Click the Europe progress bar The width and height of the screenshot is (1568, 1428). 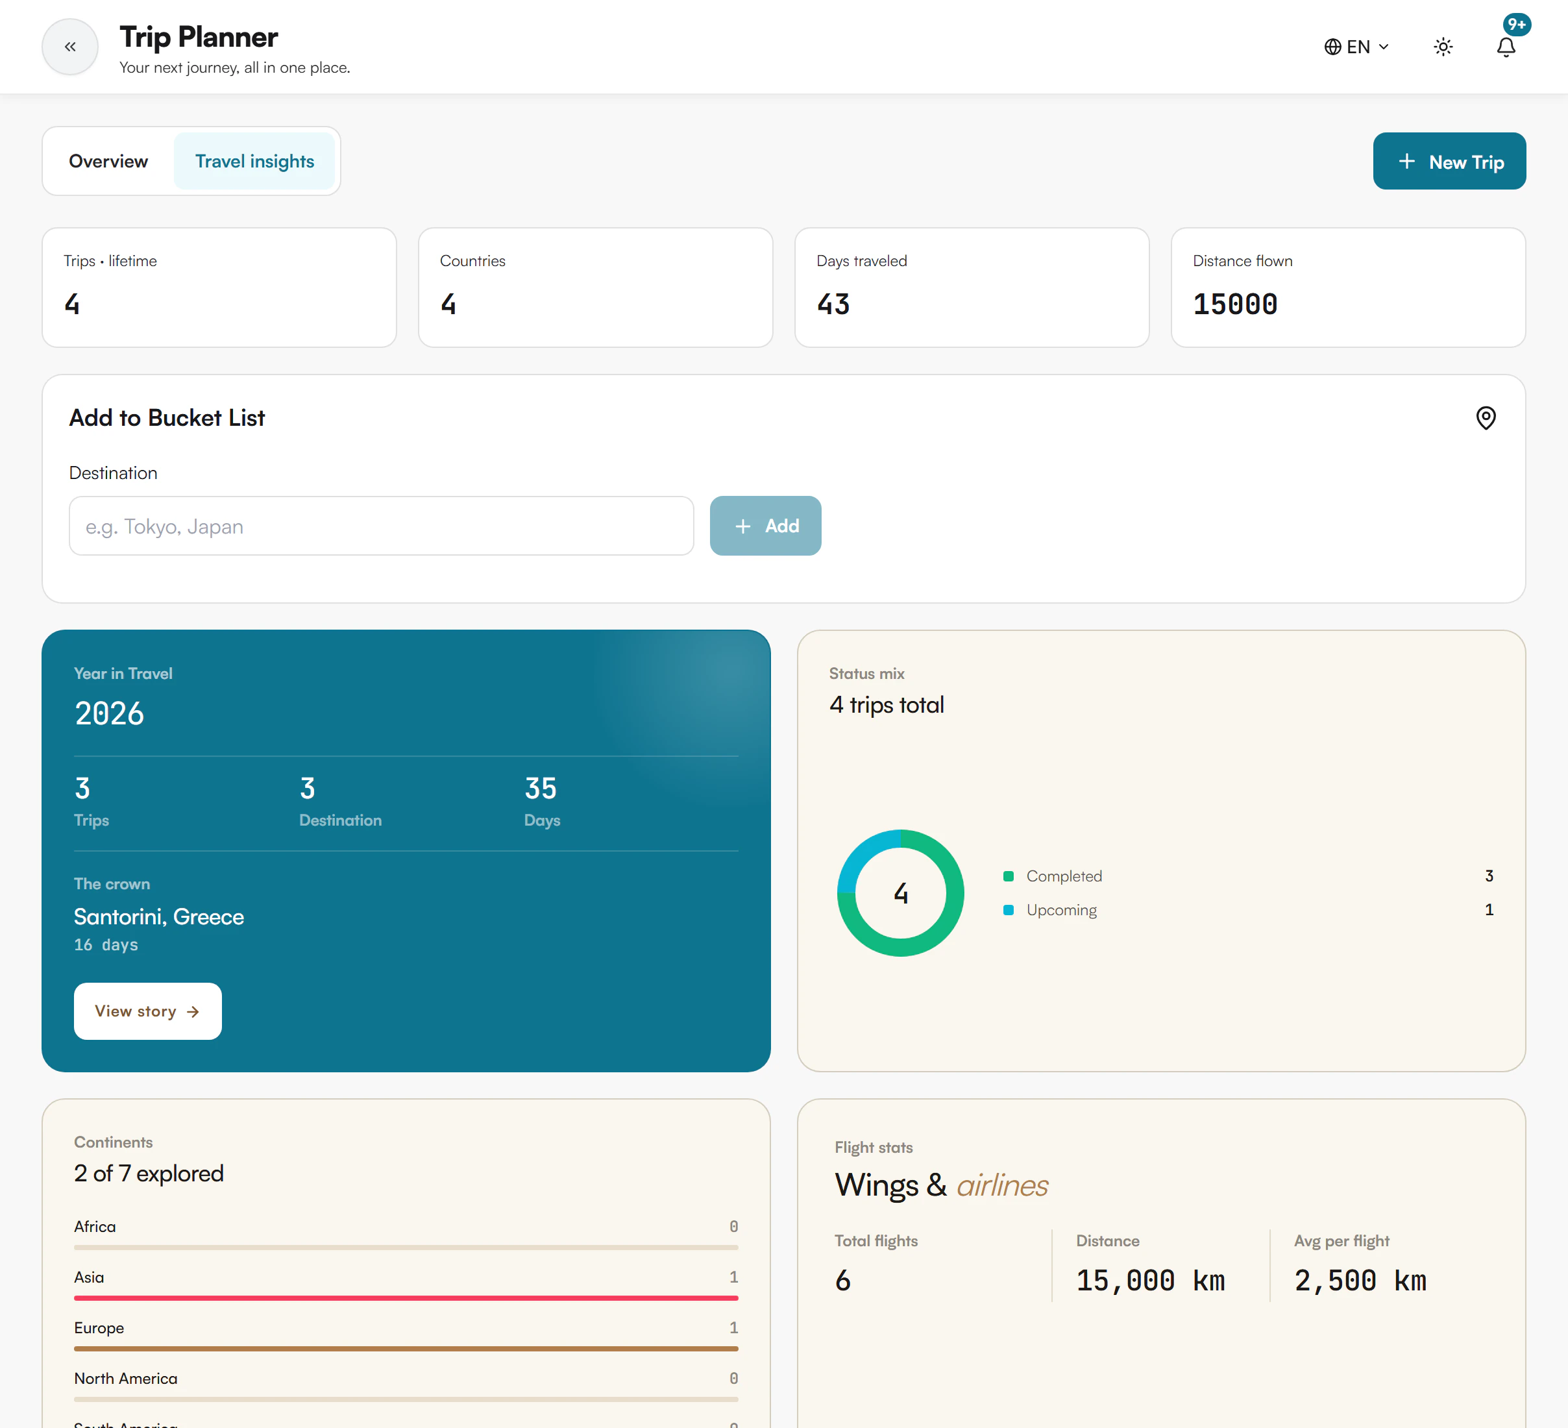(x=406, y=1349)
